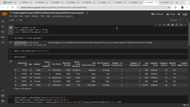Click the Healthcare cell in Job Role column
The height and width of the screenshot is (107, 190).
tap(56, 78)
